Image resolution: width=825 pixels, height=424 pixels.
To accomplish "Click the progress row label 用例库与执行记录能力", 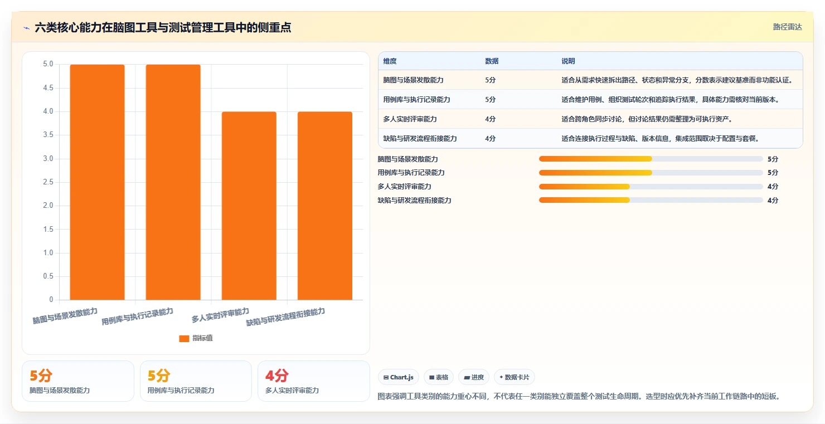I will pyautogui.click(x=411, y=173).
